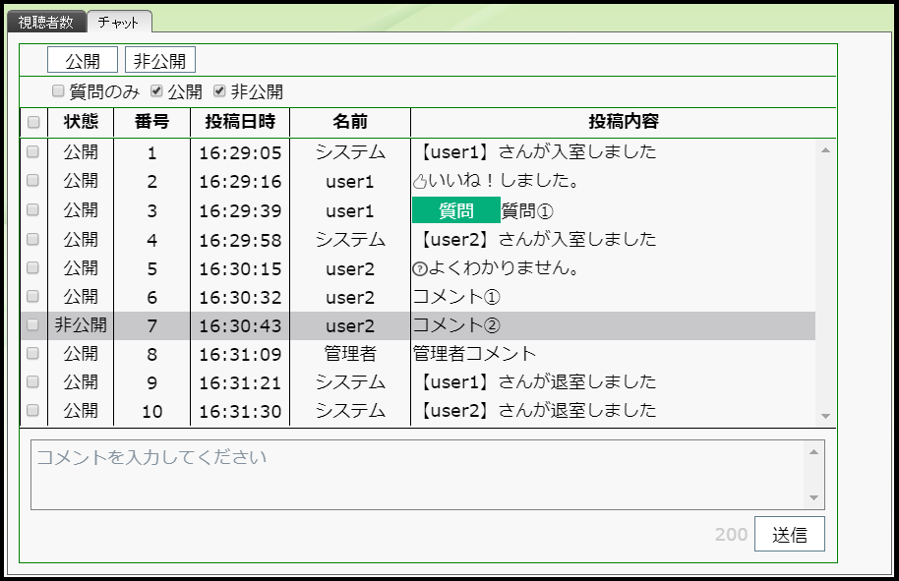Click the chat list scroll up arrow
The image size is (899, 581).
pyautogui.click(x=825, y=150)
